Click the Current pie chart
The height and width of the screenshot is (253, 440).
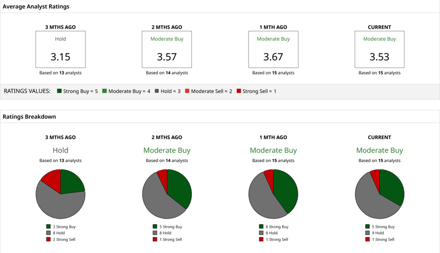click(380, 194)
